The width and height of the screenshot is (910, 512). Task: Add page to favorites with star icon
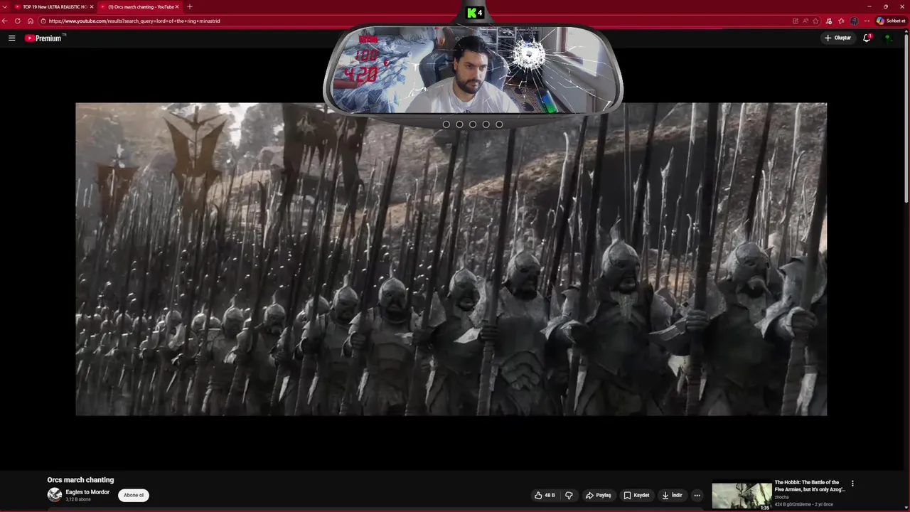816,21
